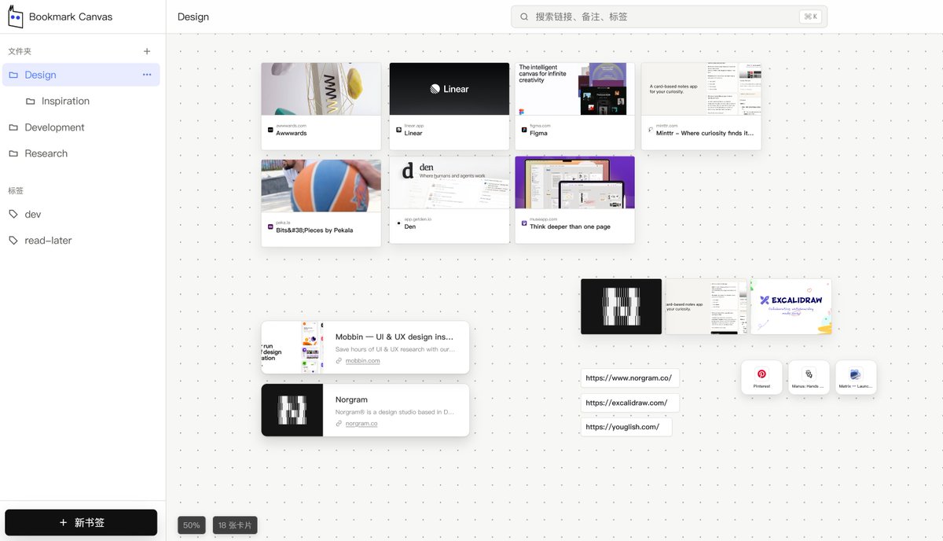Click the Awwwards favicon in its card

[270, 129]
